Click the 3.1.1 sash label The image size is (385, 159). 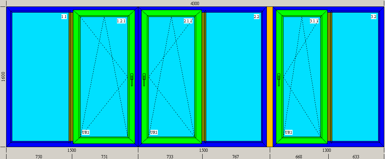(314, 21)
